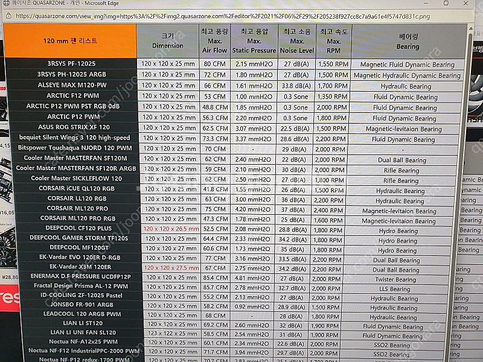Select the "Max. RPM" column header
The height and width of the screenshot is (362, 483).
tap(334, 41)
